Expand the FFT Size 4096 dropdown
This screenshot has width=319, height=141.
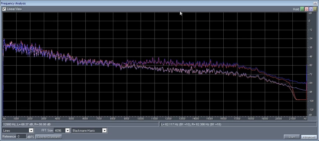(67, 131)
